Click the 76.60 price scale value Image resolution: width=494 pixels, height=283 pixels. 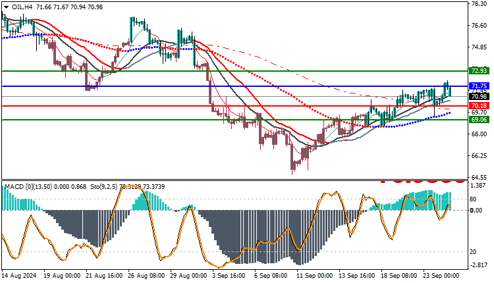[480, 26]
